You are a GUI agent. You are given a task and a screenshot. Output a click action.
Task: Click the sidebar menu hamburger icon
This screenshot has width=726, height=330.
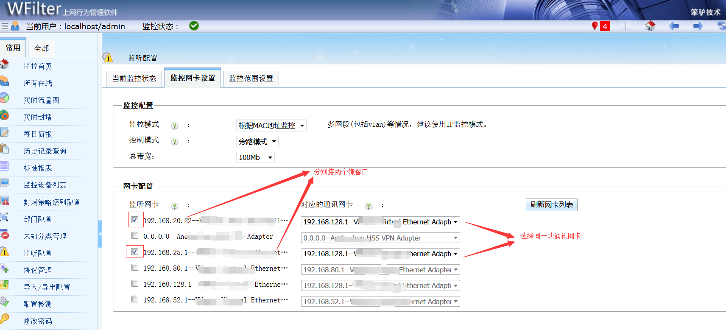(5, 27)
